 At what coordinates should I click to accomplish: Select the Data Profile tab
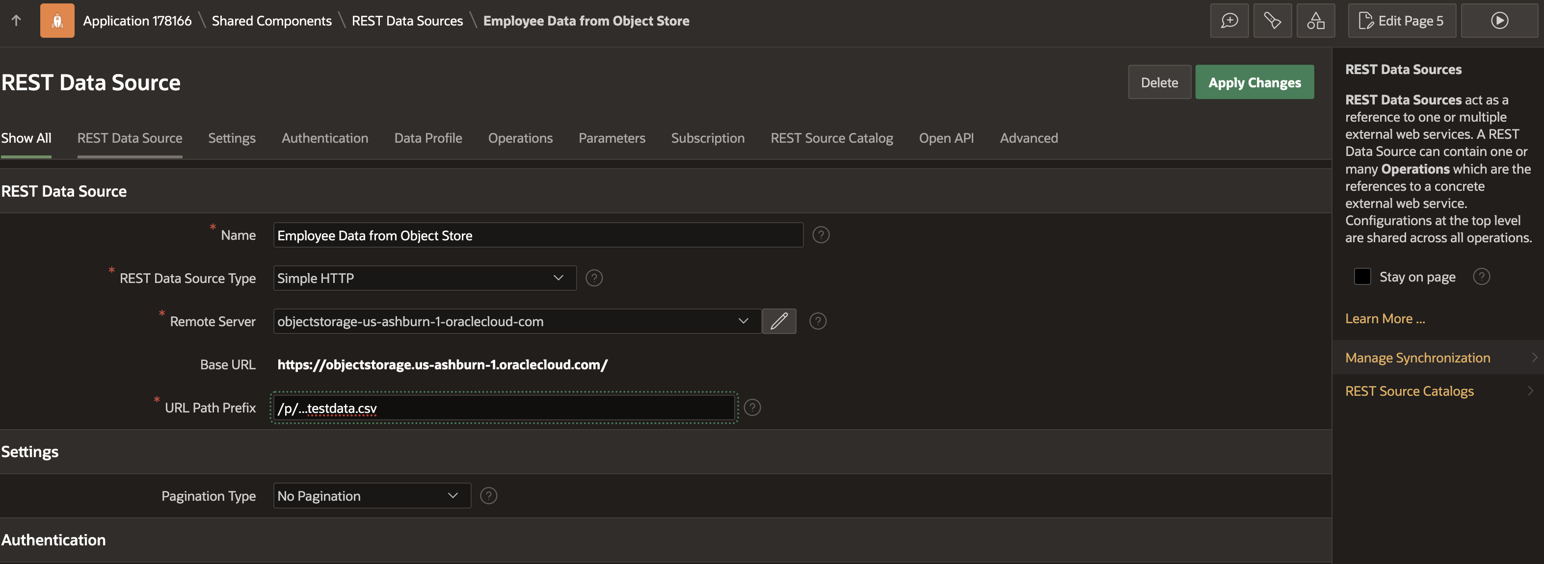point(428,138)
